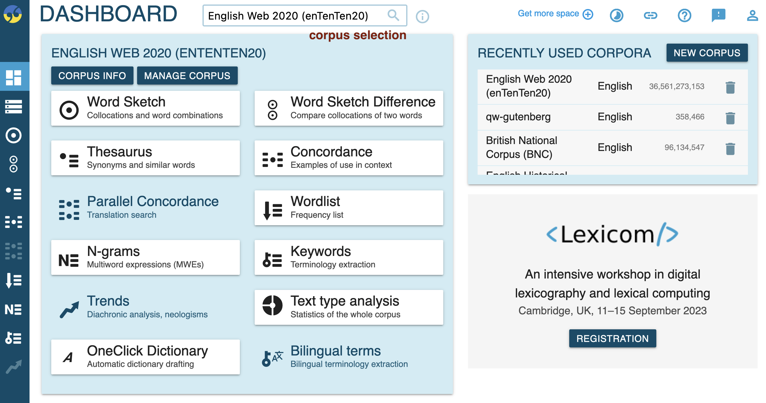
Task: Open the Wordlist tile
Action: tap(349, 208)
